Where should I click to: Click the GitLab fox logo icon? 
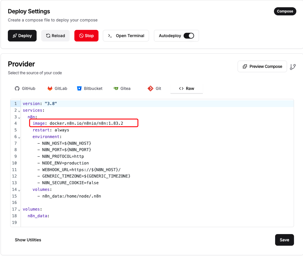coord(50,88)
